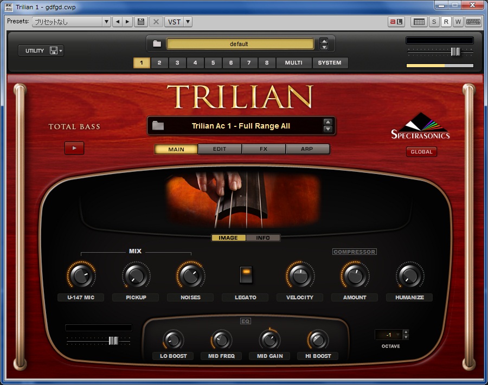This screenshot has width=488, height=385.
Task: Open the Multi page
Action: point(294,62)
